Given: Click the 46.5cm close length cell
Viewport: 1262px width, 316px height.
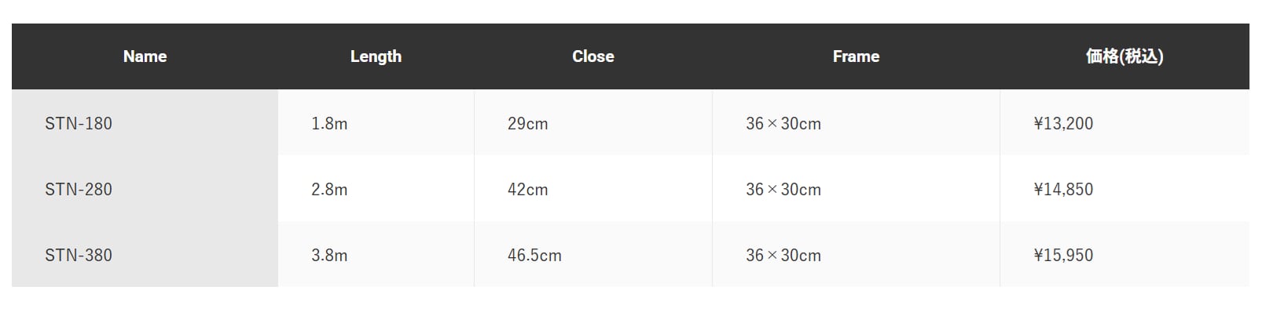Looking at the screenshot, I should coord(534,256).
